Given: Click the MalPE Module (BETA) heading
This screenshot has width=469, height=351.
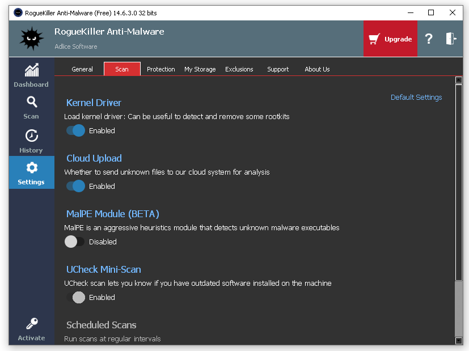Looking at the screenshot, I should pos(113,214).
